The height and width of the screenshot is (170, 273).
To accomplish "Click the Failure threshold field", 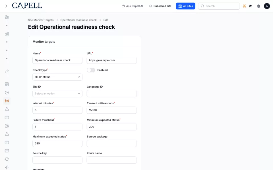I will point(57,127).
